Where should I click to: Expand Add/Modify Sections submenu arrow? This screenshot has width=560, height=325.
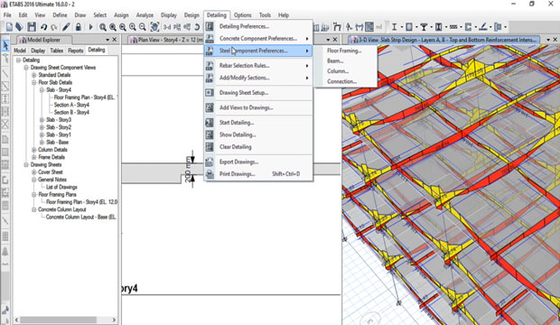(307, 78)
